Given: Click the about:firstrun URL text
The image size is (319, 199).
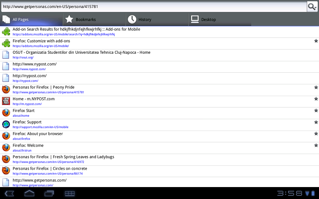Looking at the screenshot, I should pyautogui.click(x=22, y=151).
